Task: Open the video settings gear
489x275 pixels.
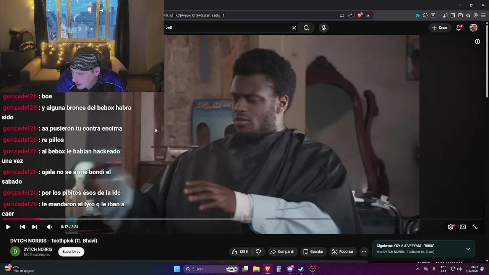Action: tap(451, 227)
